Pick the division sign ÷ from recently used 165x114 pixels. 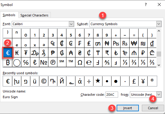[x=89, y=81]
